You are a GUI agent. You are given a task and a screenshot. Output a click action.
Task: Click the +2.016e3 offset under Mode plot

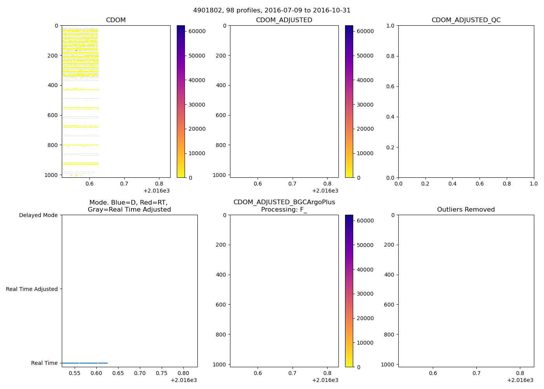pos(183,380)
